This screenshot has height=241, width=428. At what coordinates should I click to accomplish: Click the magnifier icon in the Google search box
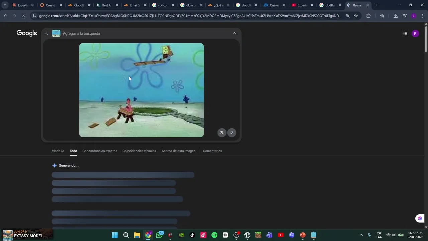[46, 33]
